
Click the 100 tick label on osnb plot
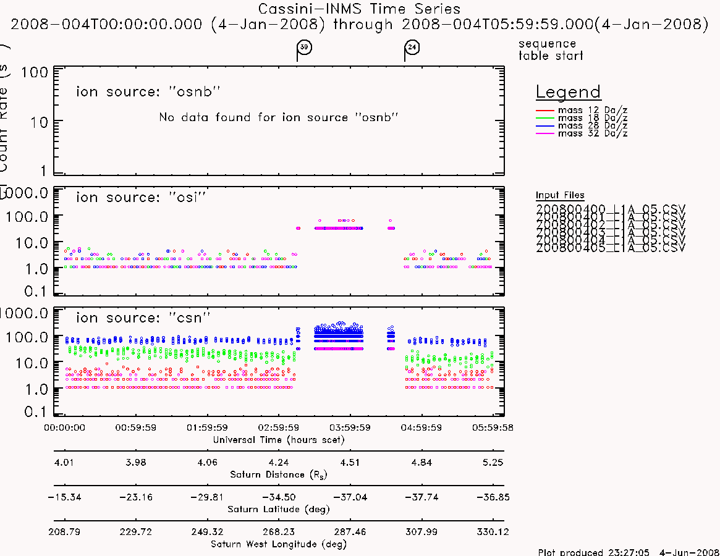coord(35,72)
